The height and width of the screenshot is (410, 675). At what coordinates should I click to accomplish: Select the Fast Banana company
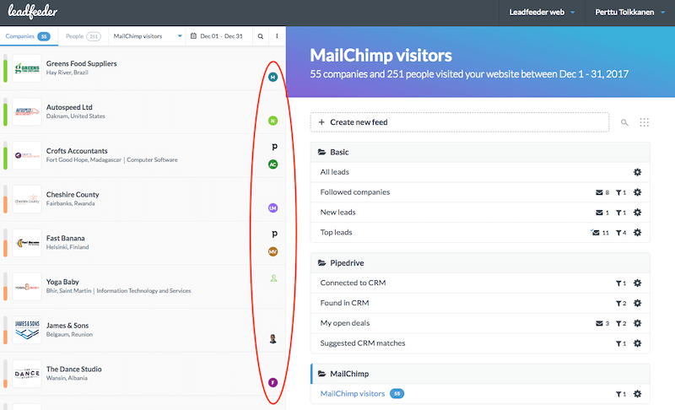click(x=143, y=243)
